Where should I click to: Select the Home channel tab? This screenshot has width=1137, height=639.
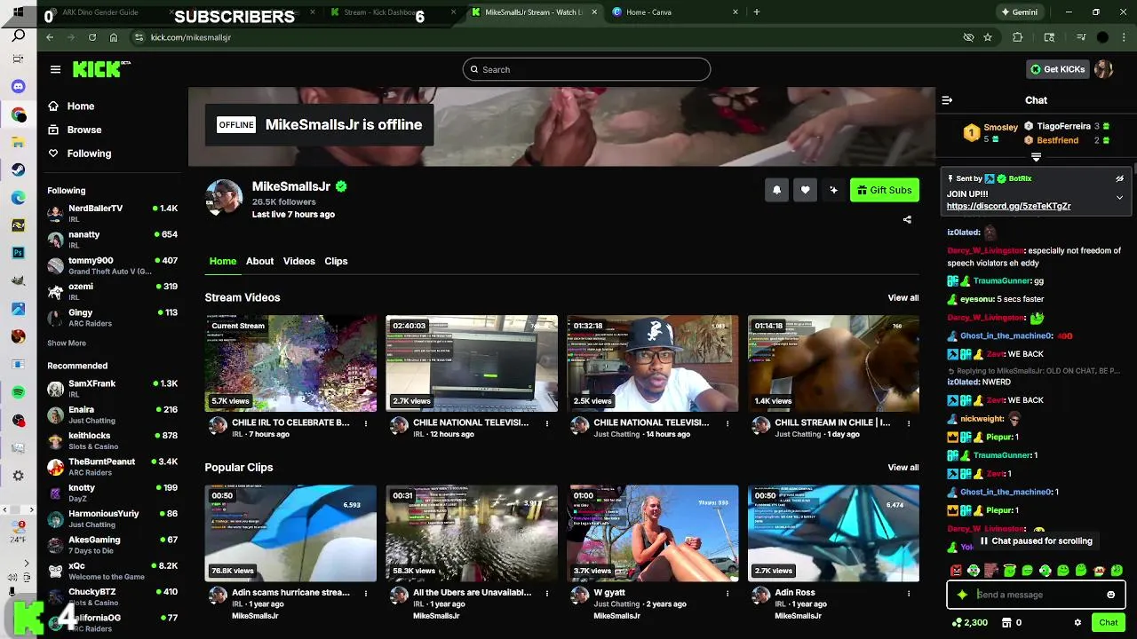(x=223, y=261)
